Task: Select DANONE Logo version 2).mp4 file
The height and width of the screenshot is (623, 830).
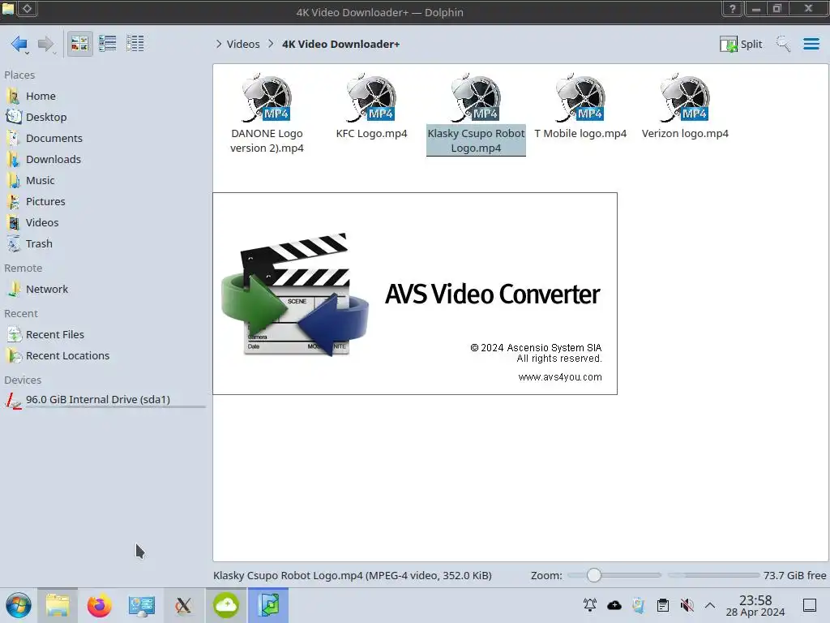Action: pos(267,113)
